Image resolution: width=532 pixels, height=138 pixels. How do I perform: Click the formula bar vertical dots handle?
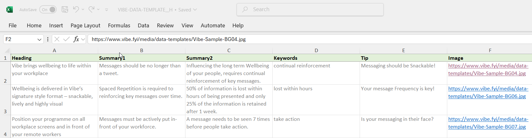48,39
